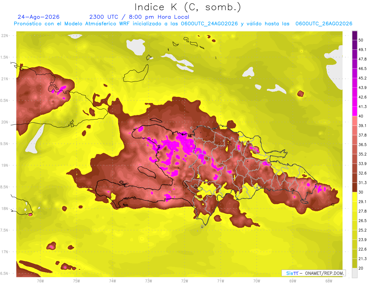Select the colorbar value 46.5
Screen dimensions: 369x285
click(x=363, y=69)
